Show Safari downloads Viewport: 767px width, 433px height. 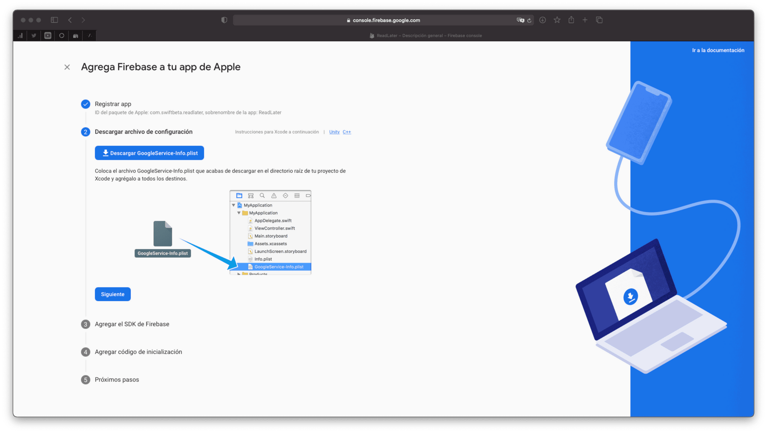[543, 20]
